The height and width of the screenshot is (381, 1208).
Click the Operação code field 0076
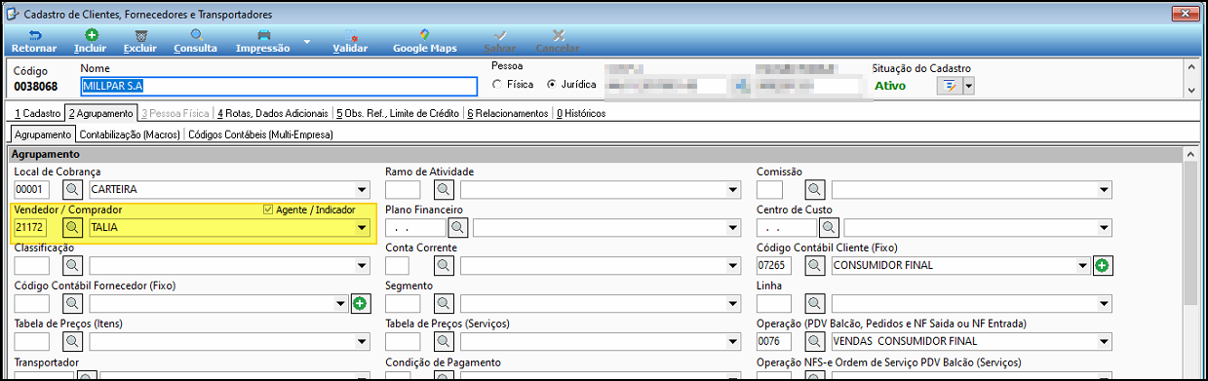[774, 341]
